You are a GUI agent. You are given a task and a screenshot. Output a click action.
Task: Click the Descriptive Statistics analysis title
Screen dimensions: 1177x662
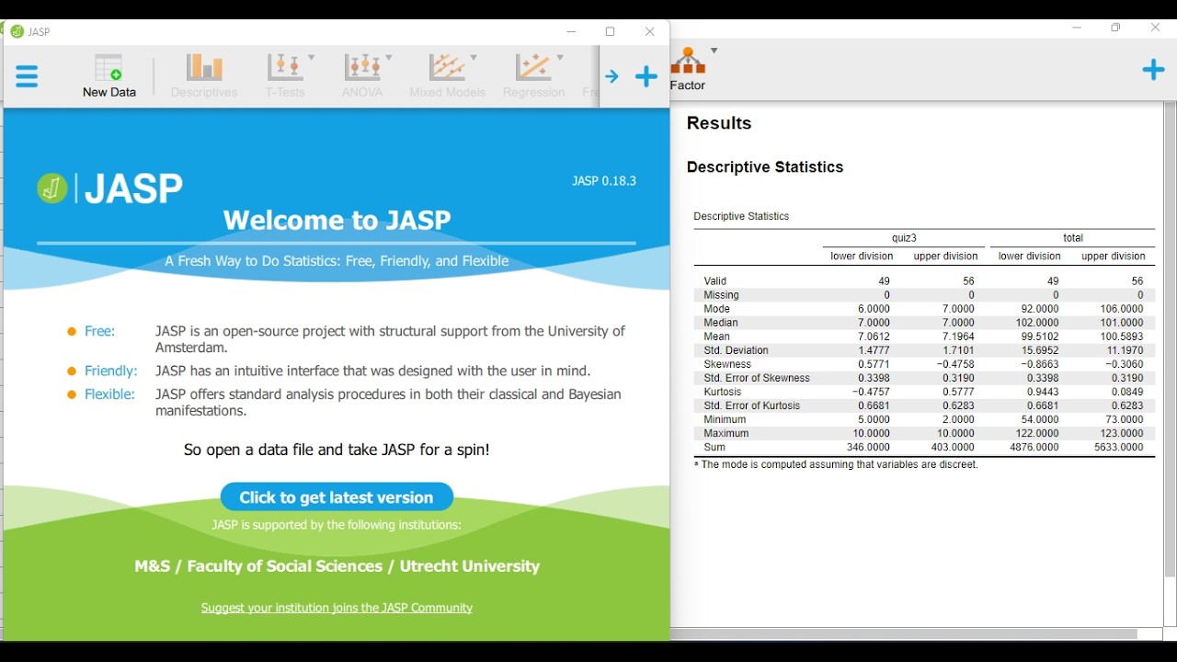pos(765,167)
